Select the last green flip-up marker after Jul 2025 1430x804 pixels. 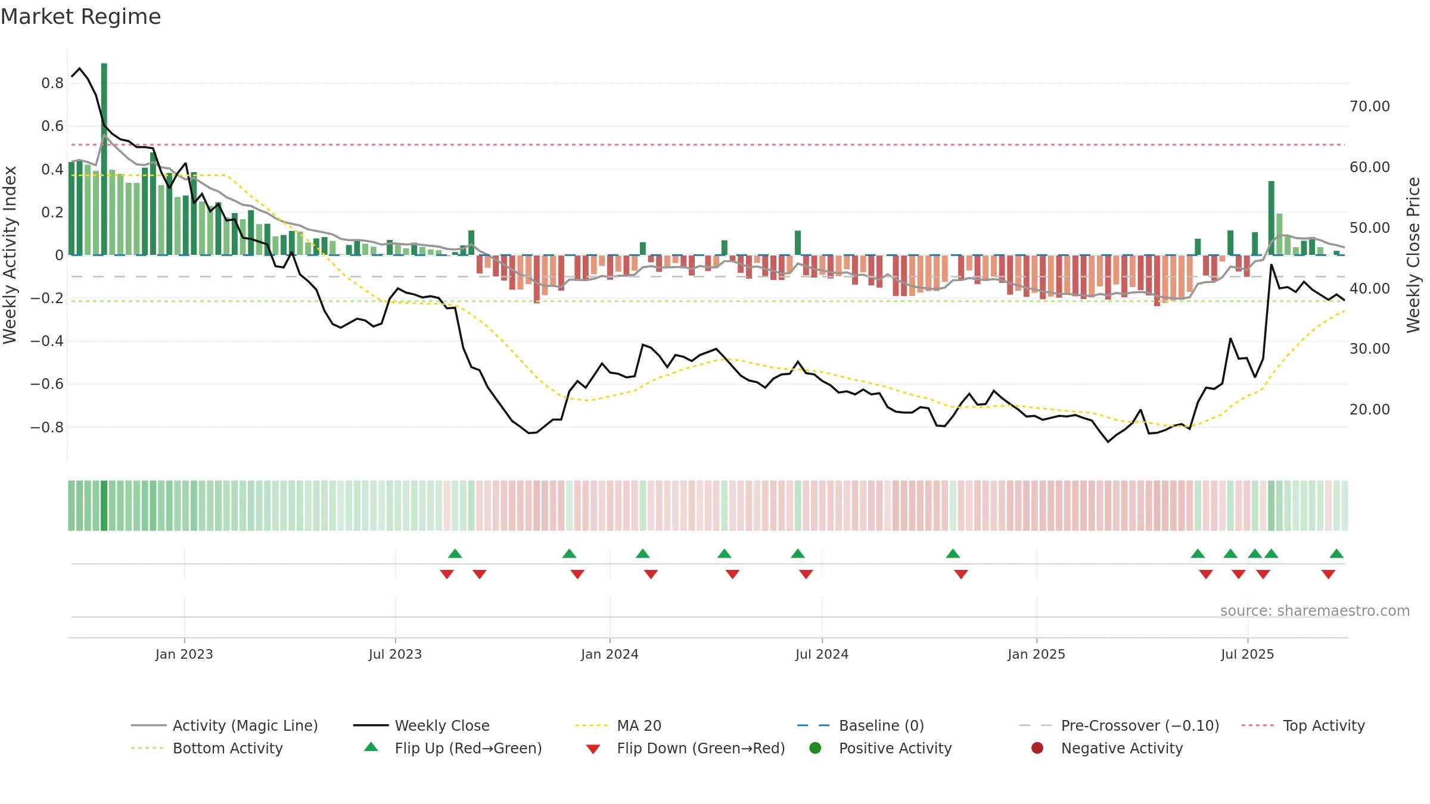pyautogui.click(x=1336, y=554)
